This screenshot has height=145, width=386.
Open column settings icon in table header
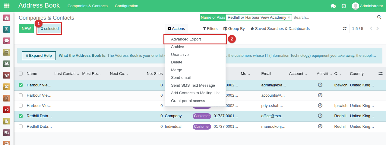(381, 73)
